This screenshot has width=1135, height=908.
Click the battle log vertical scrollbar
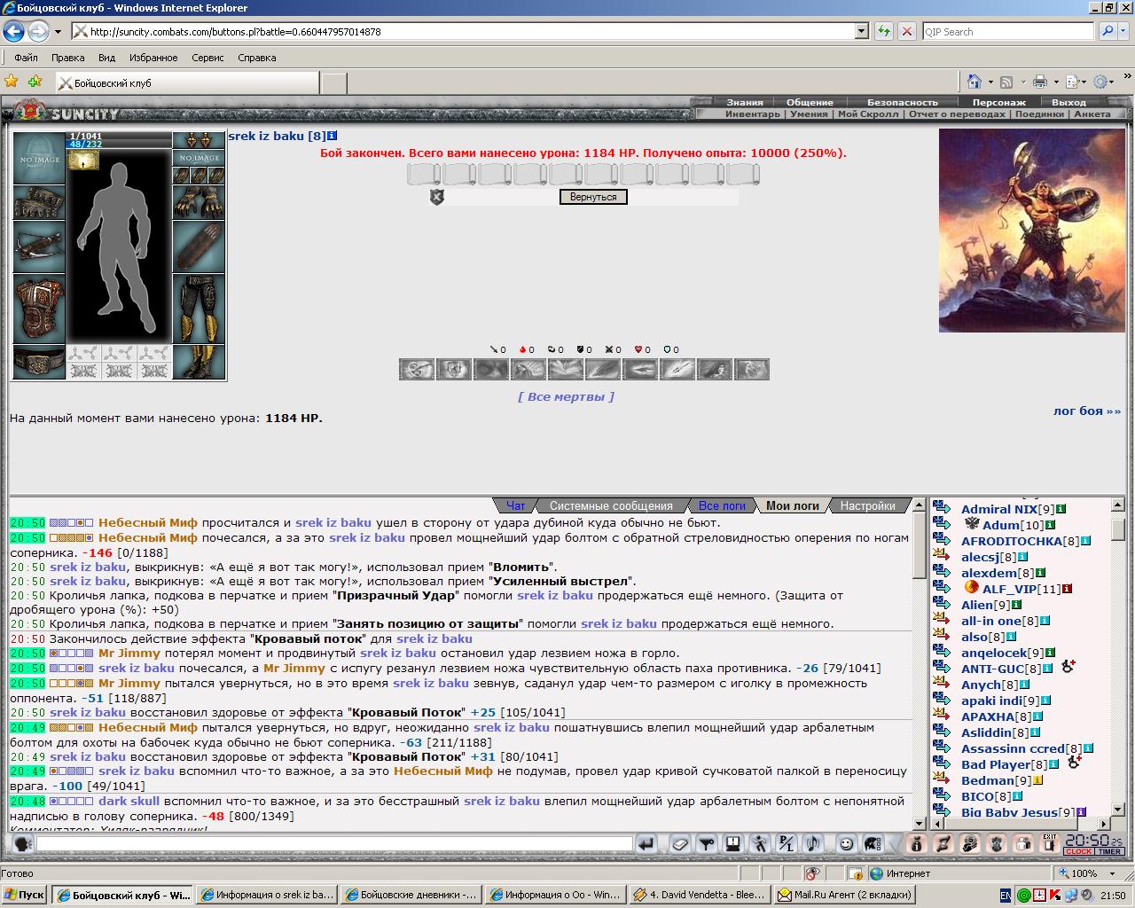coord(919,665)
